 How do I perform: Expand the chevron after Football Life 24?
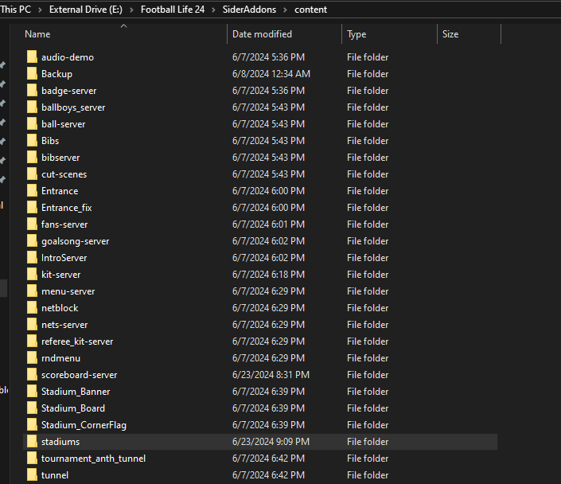point(213,10)
